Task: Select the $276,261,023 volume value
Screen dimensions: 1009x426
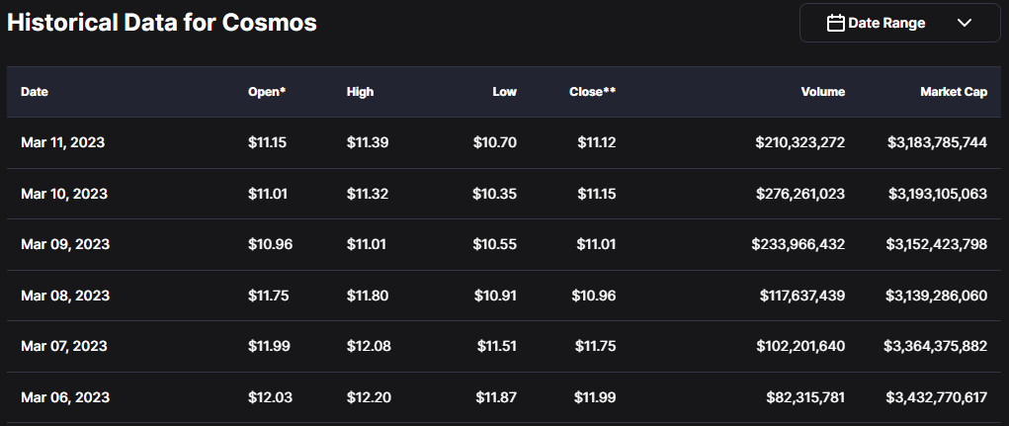Action: (799, 194)
